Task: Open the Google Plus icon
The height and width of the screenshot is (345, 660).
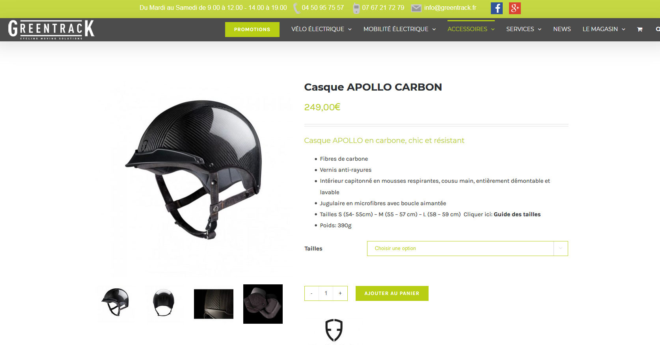Action: [515, 8]
